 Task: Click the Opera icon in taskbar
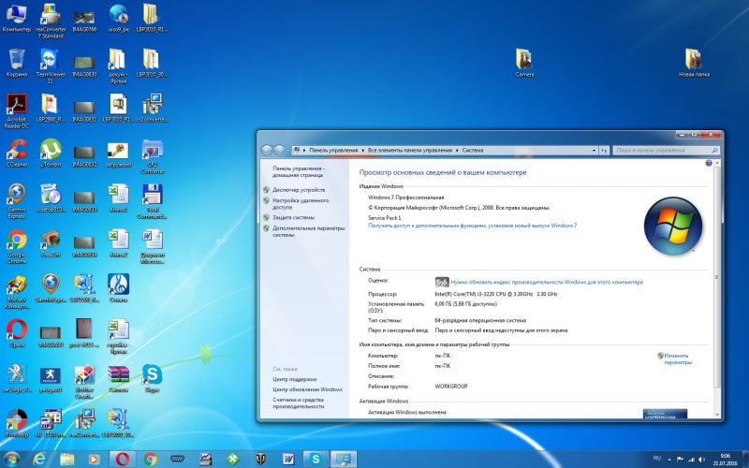(122, 459)
